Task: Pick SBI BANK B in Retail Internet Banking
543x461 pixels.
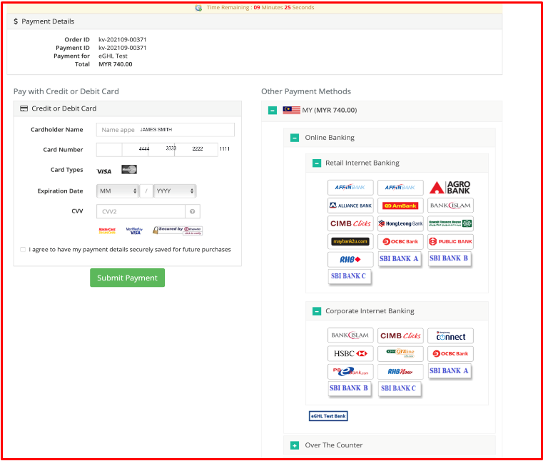Action: (x=449, y=258)
